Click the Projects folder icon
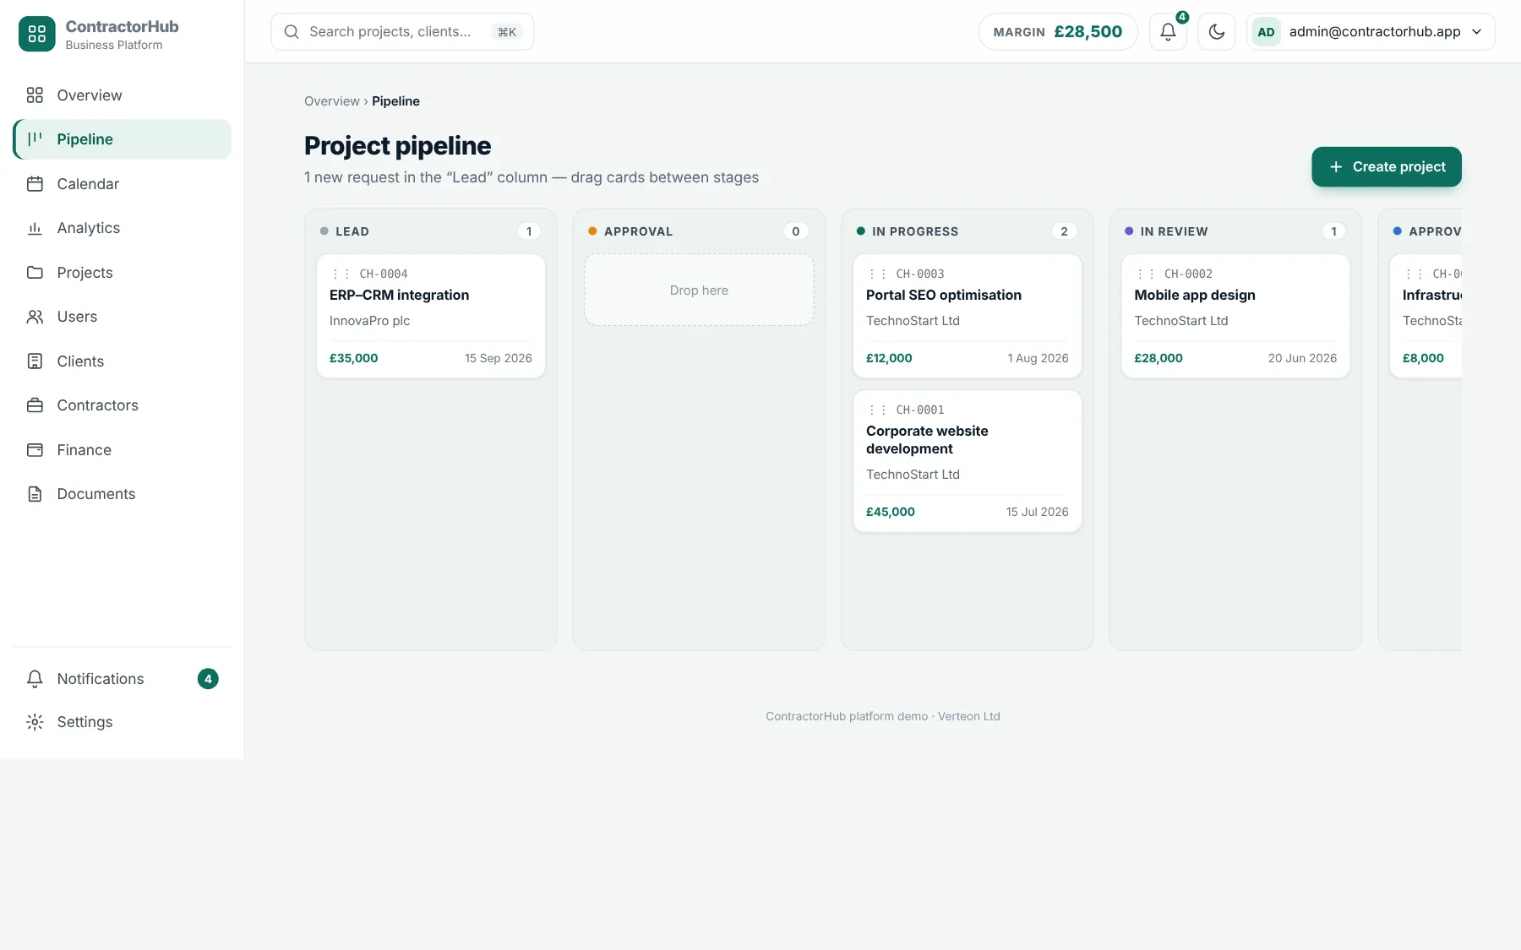Viewport: 1521px width, 950px height. point(35,273)
